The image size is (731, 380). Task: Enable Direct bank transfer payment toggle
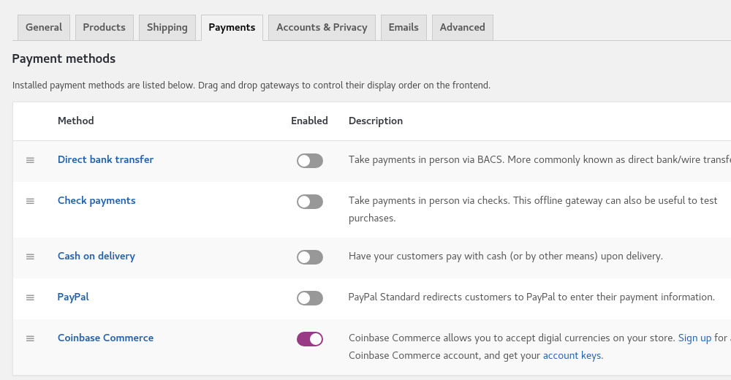pyautogui.click(x=309, y=161)
